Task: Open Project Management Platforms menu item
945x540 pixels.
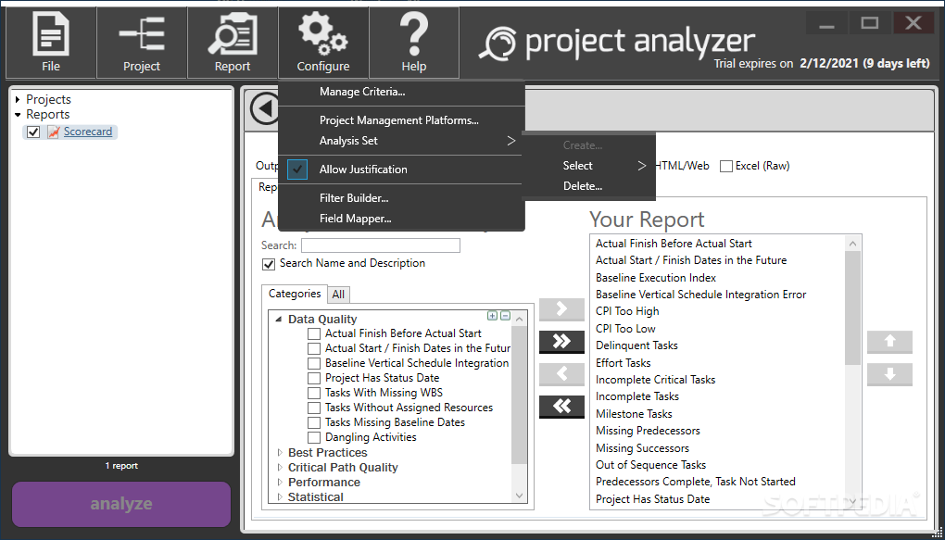Action: 401,119
